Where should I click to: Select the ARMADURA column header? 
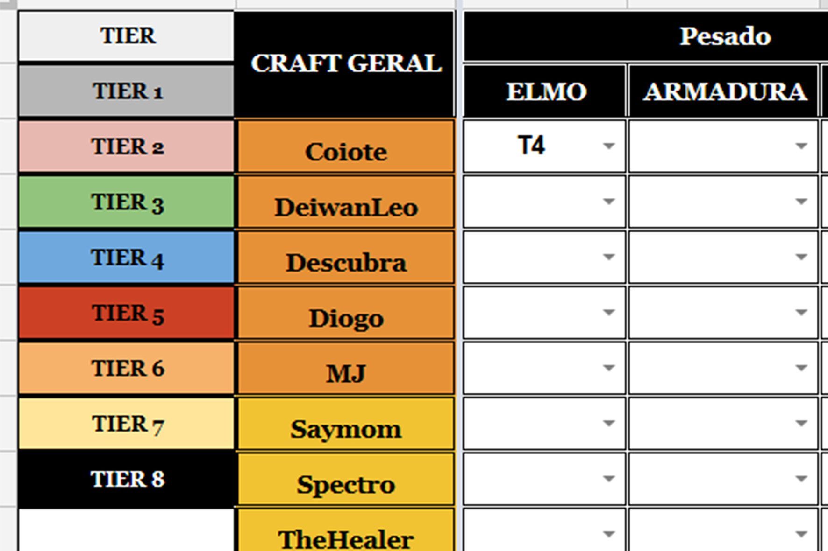tap(724, 91)
